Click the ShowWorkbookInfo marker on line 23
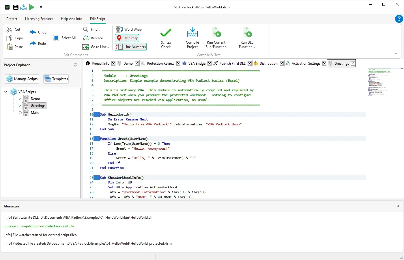Viewport: 404px width, 260px height. pyautogui.click(x=96, y=178)
